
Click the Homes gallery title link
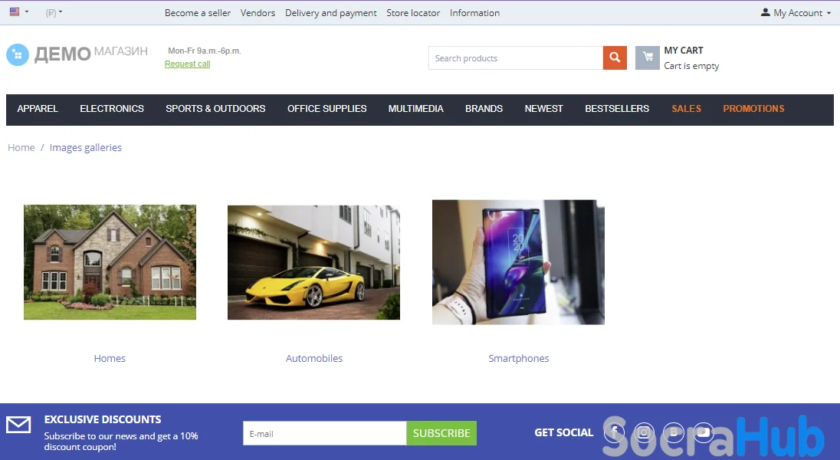coord(110,358)
